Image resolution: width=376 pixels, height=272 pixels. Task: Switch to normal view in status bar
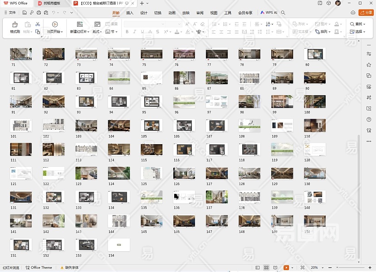point(258,268)
